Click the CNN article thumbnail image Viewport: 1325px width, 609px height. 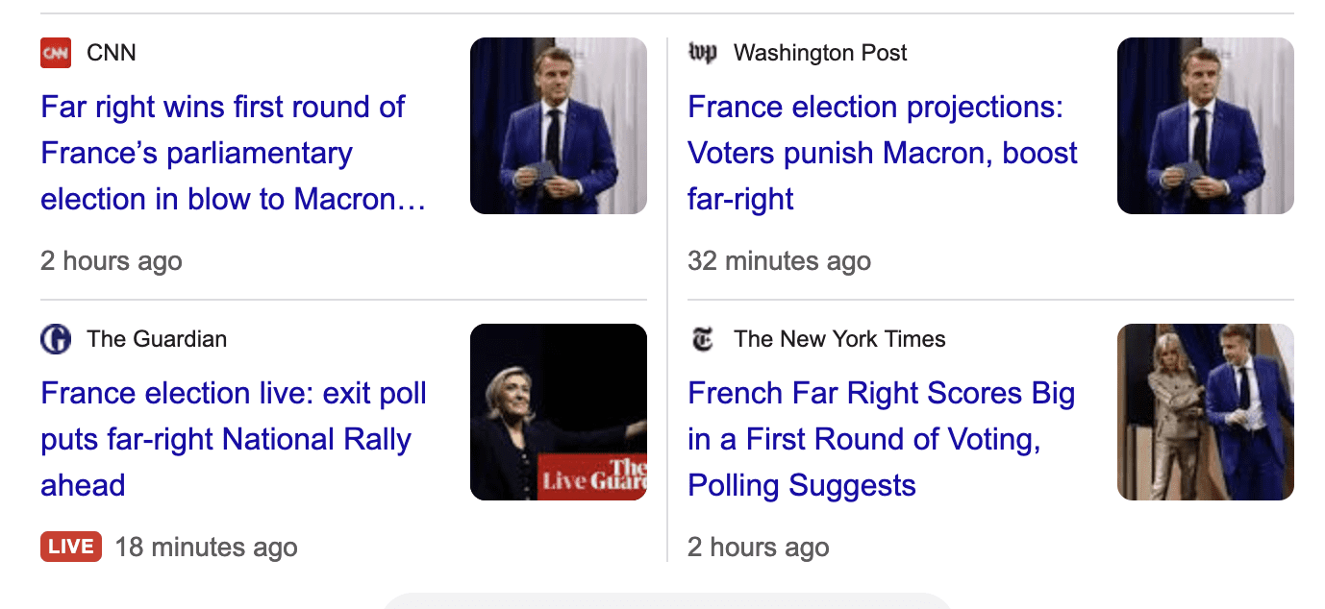click(558, 126)
